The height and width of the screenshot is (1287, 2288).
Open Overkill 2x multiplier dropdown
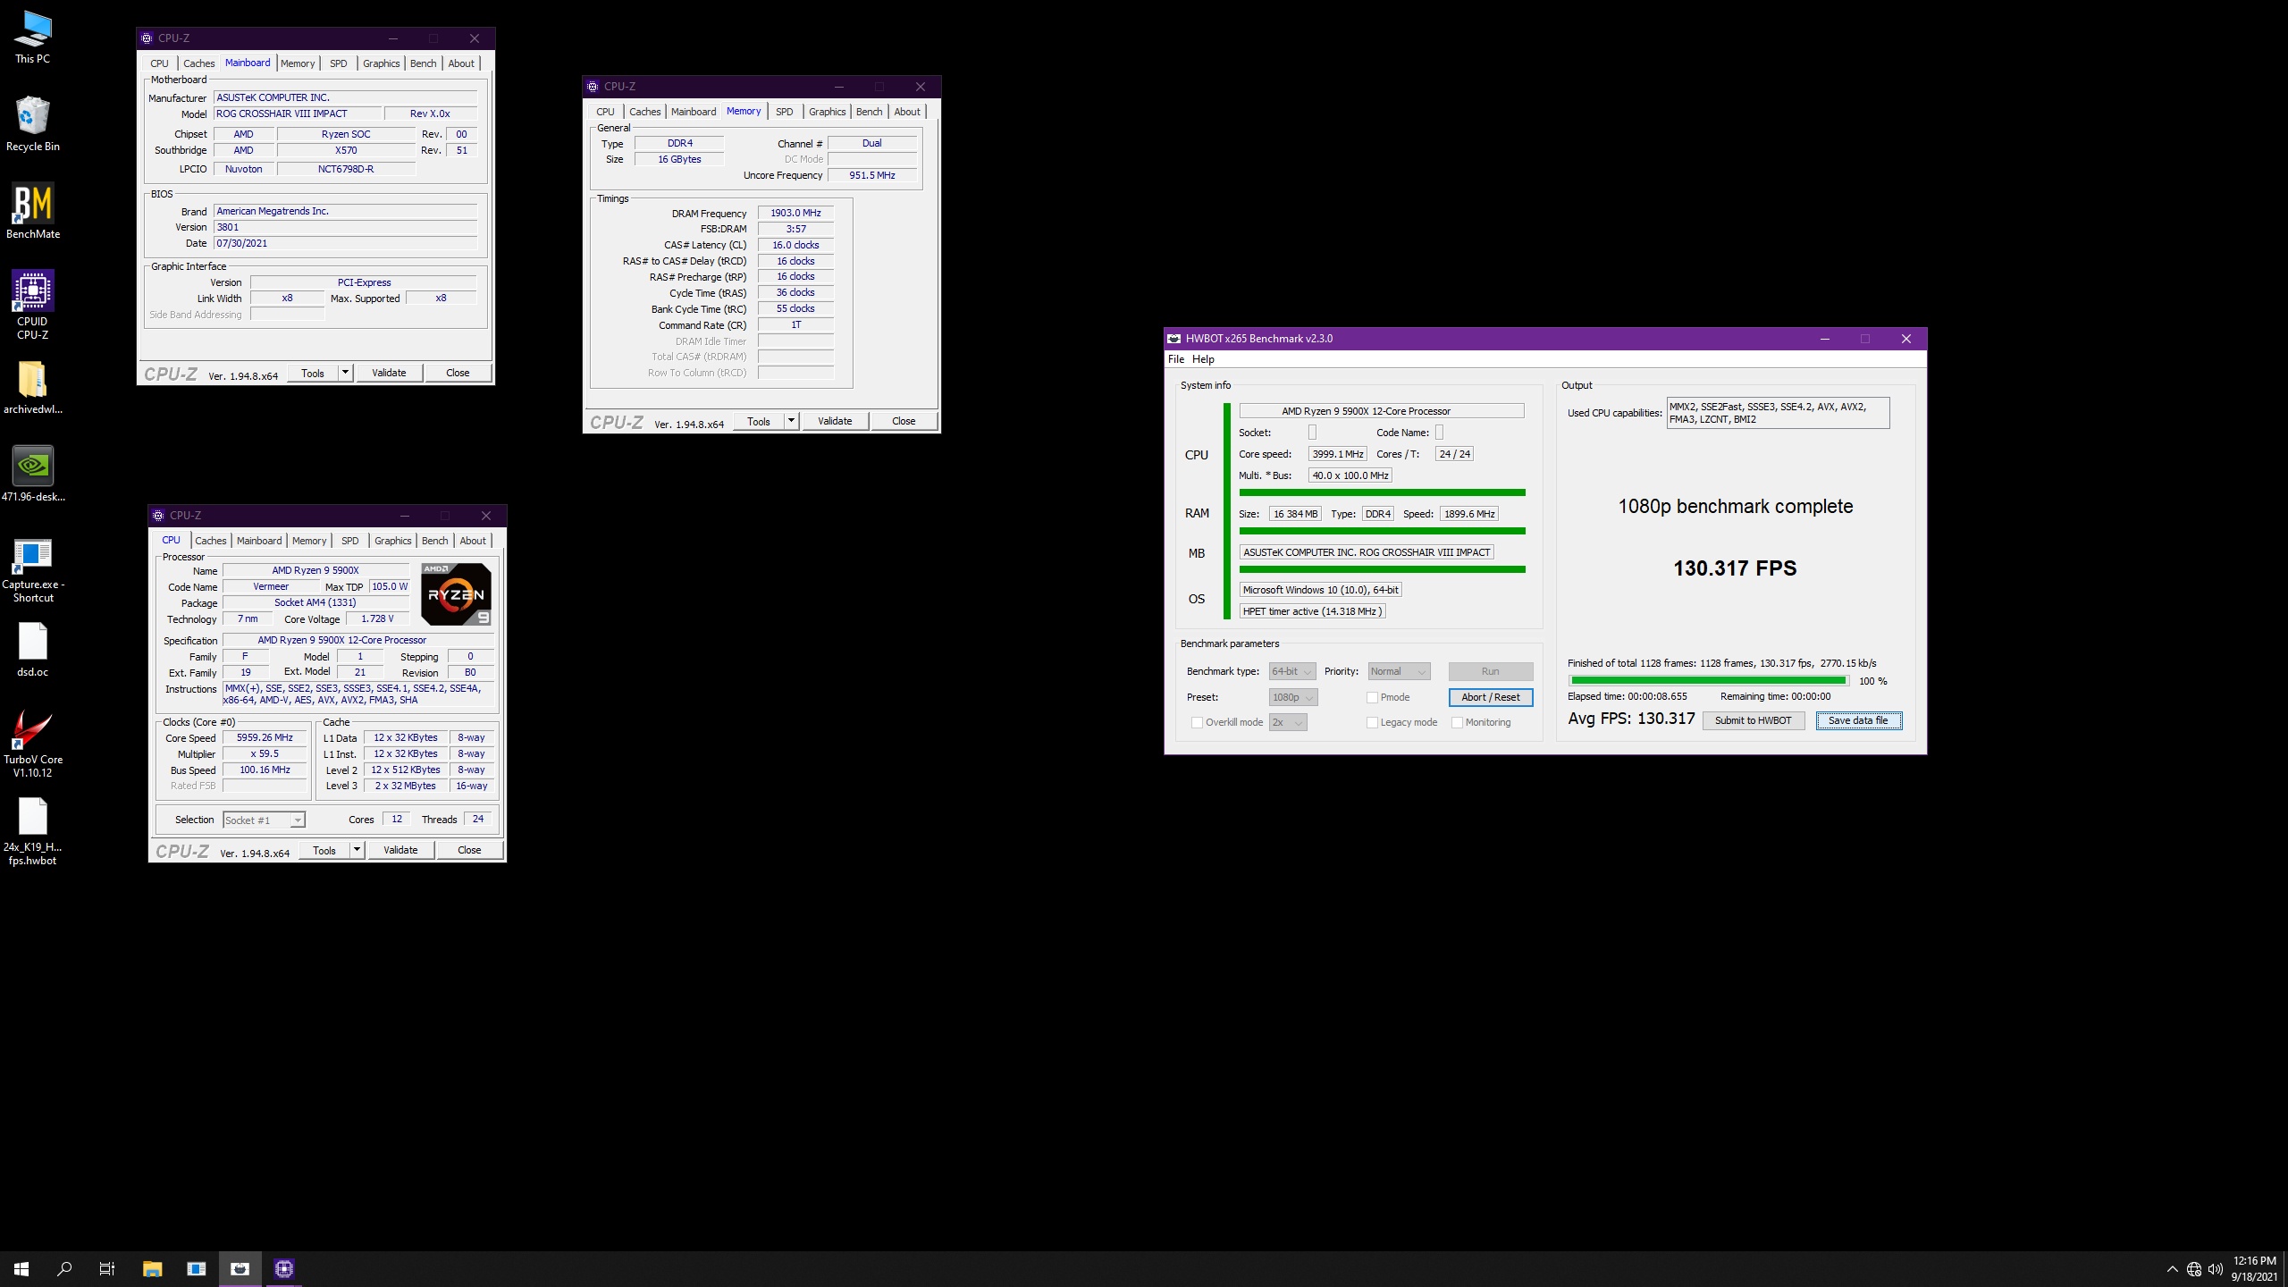click(1288, 722)
